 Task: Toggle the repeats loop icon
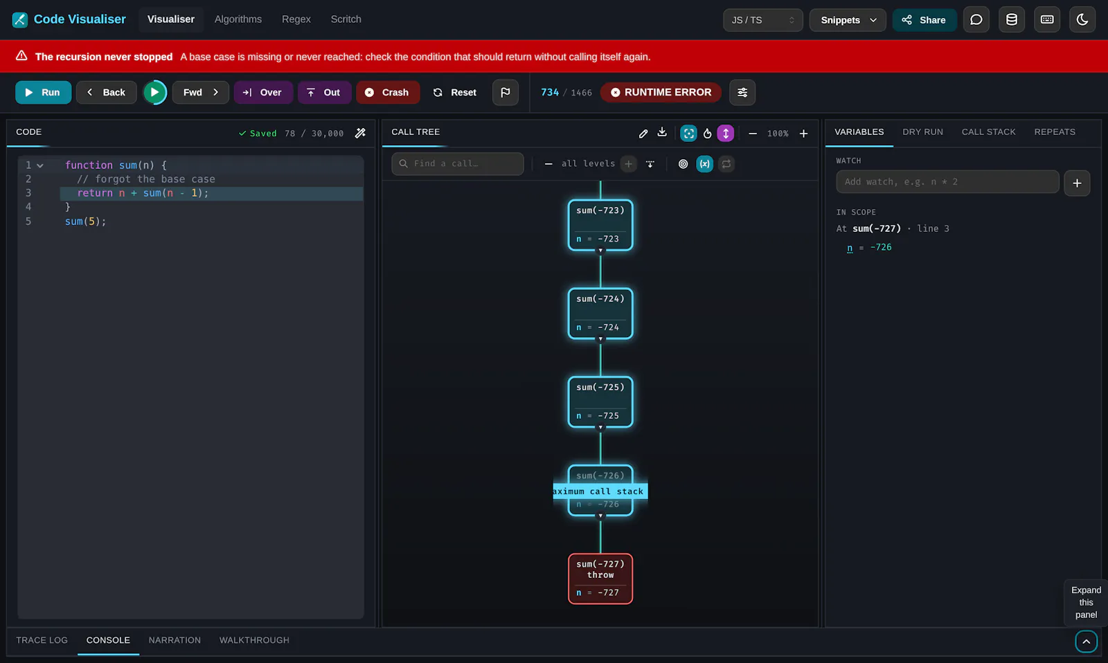(x=726, y=164)
